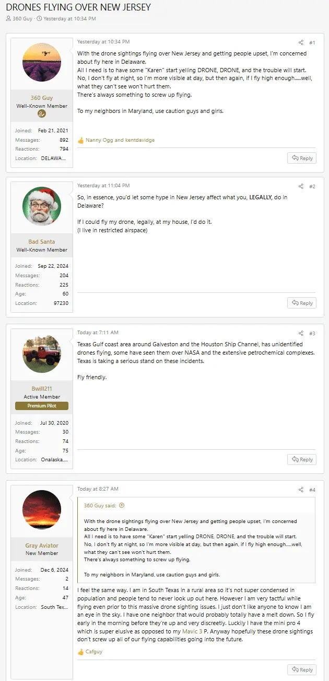This screenshot has width=329, height=681.
Task: Click 360 Guy's badge icon under Well-Known Member
Action: pos(42,115)
